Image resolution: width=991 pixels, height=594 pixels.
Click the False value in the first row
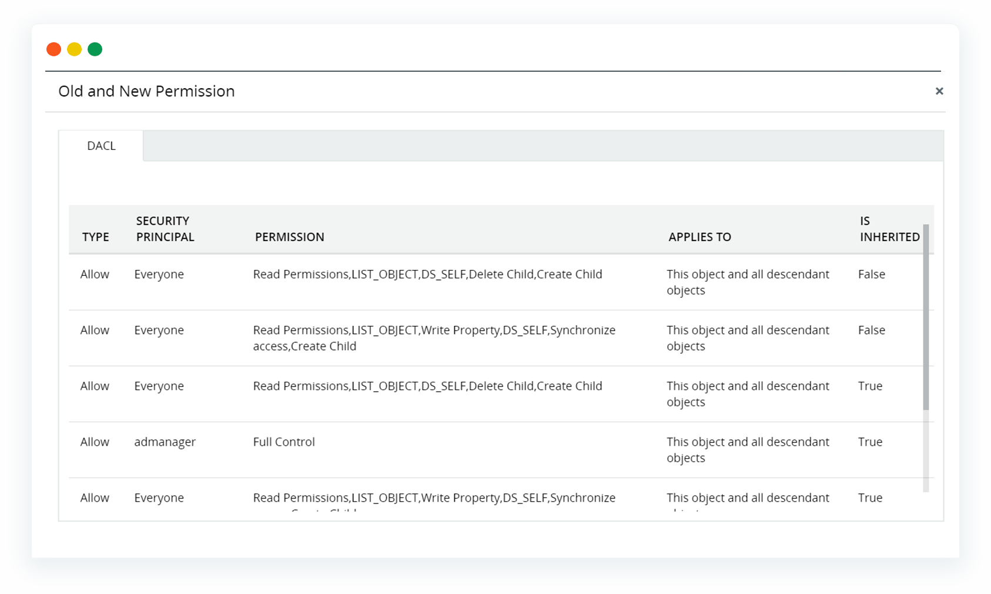click(871, 275)
